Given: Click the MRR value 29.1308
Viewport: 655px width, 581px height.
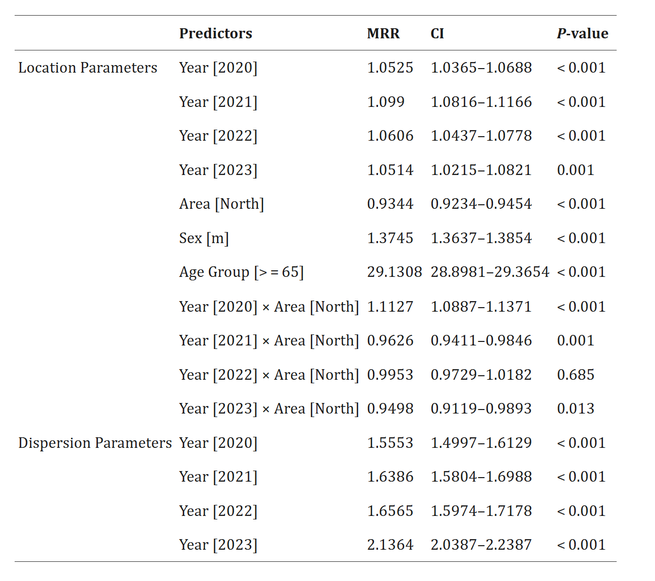Looking at the screenshot, I should click(394, 272).
